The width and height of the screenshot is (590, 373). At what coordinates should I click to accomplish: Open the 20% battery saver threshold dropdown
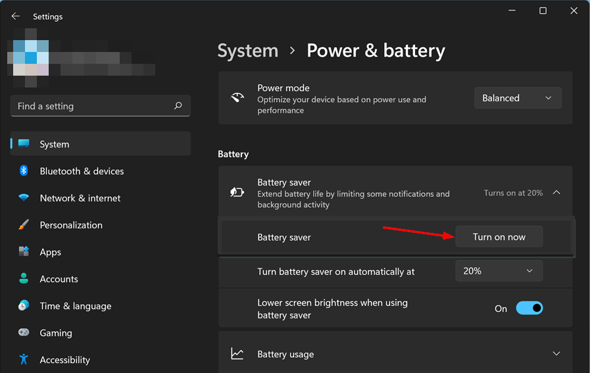499,271
